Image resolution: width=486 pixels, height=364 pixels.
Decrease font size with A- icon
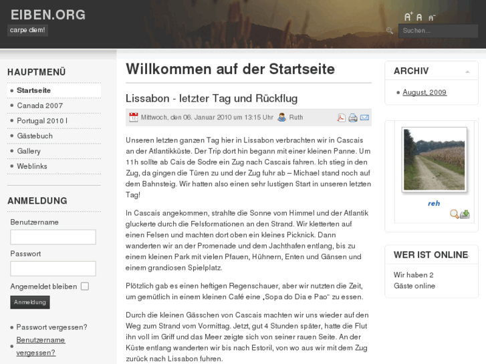pos(432,18)
